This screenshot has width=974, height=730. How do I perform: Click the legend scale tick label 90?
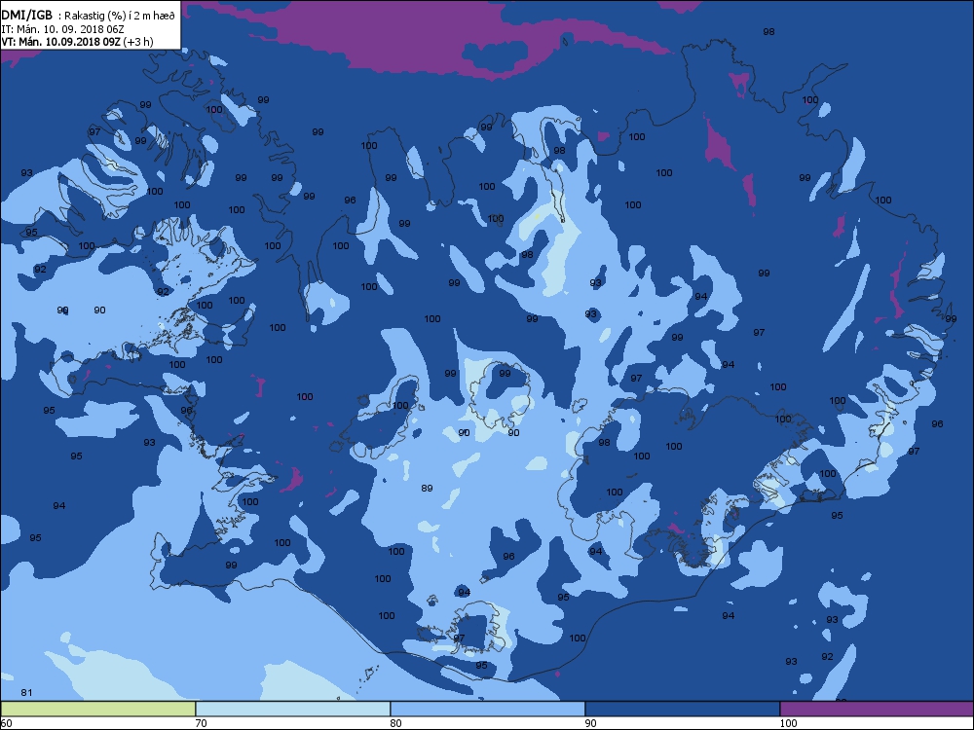click(590, 723)
